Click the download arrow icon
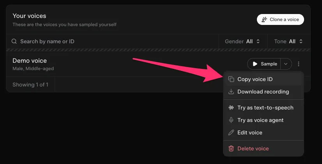The height and width of the screenshot is (164, 322). coord(231,92)
